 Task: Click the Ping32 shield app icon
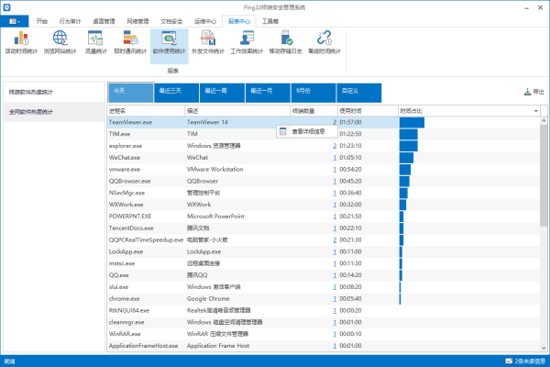pyautogui.click(x=6, y=7)
